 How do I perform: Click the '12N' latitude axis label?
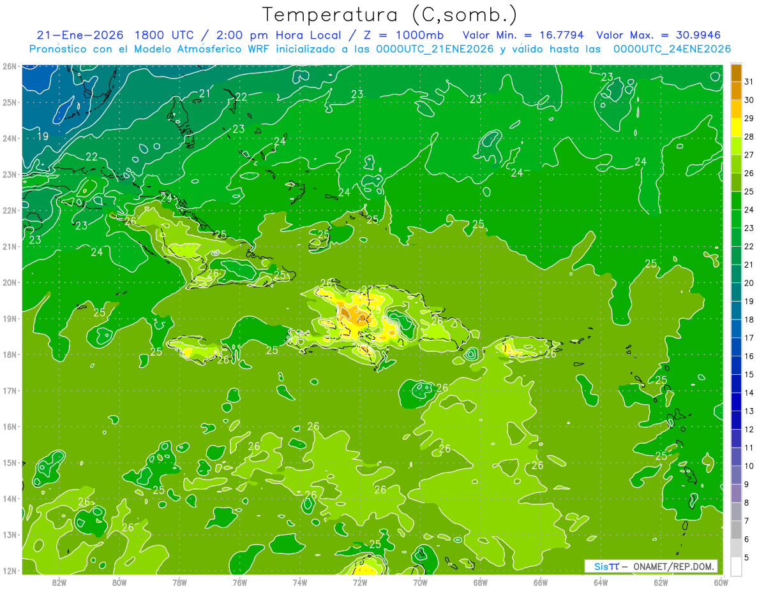9,571
